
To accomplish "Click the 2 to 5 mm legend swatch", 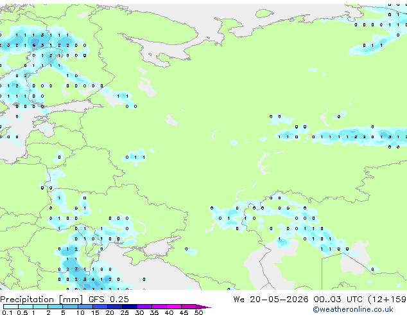I will pyautogui.click(x=55, y=307).
